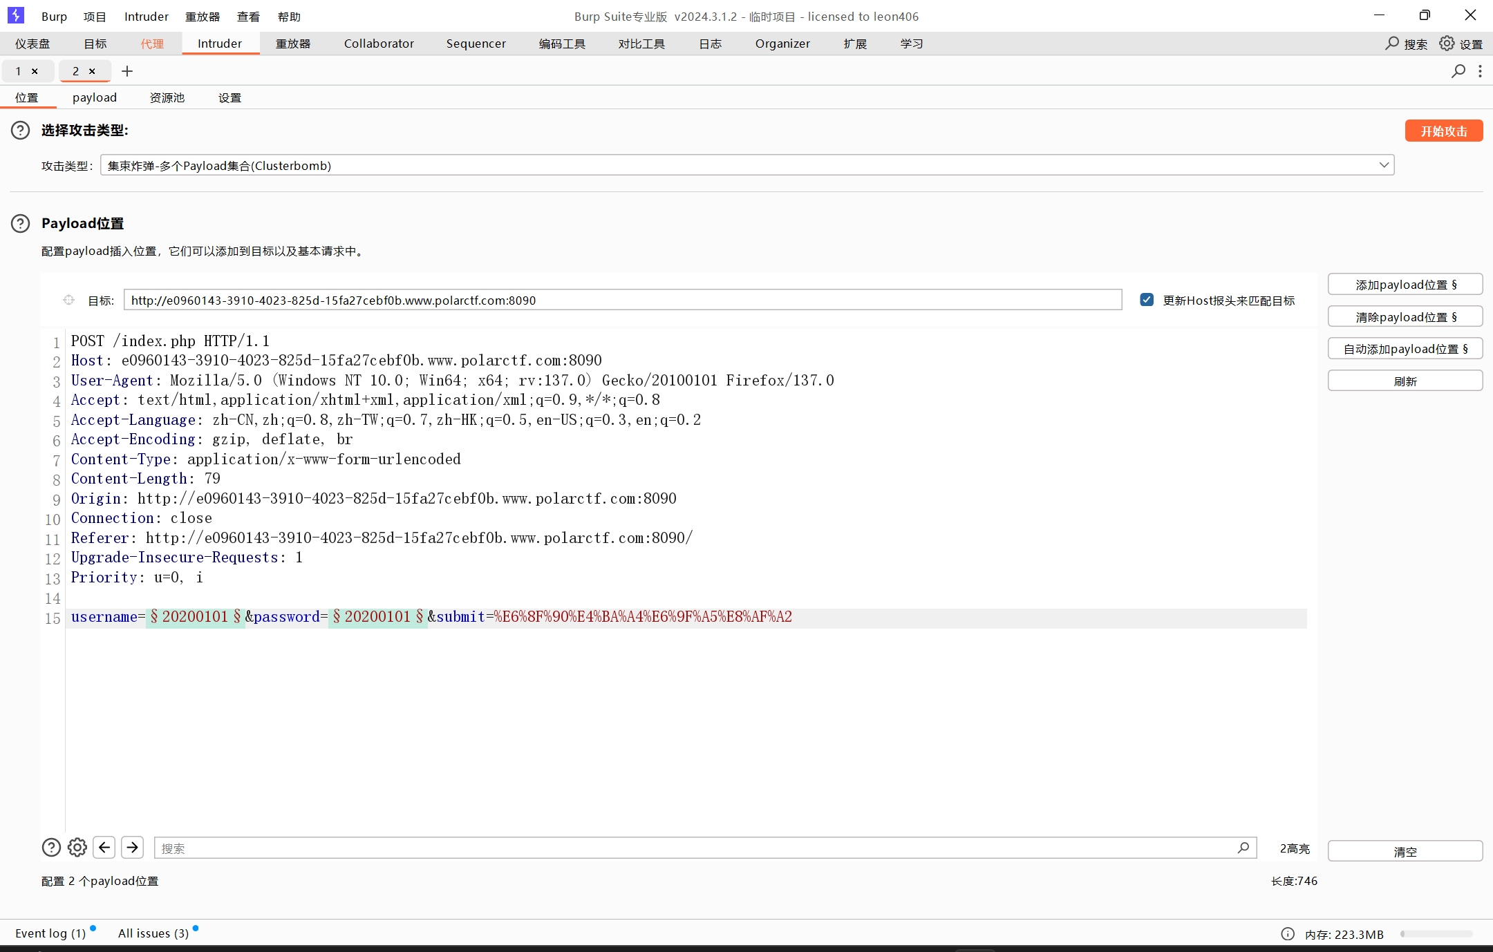Add new Intruder tab with plus icon
Screen dimensions: 1493x952
[127, 71]
